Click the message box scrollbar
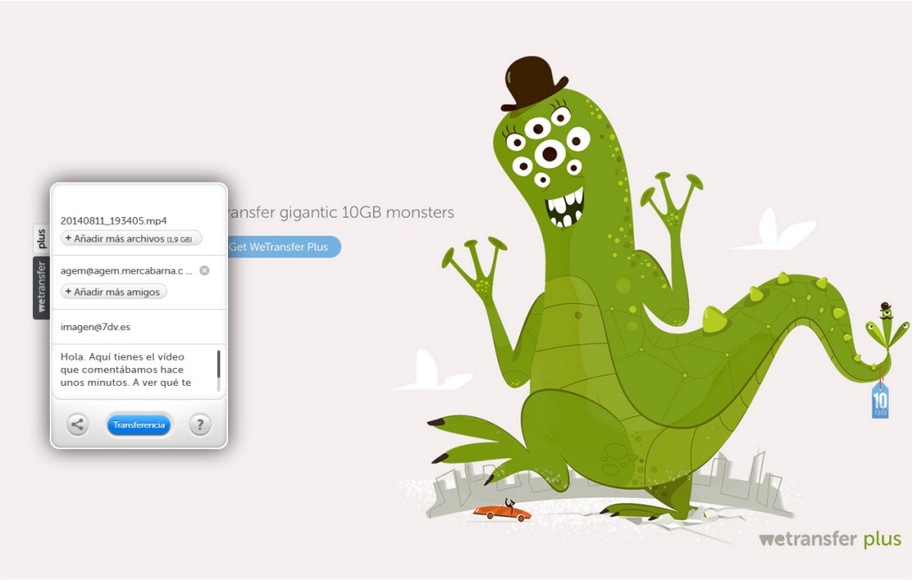The width and height of the screenshot is (912, 580). coord(219,370)
